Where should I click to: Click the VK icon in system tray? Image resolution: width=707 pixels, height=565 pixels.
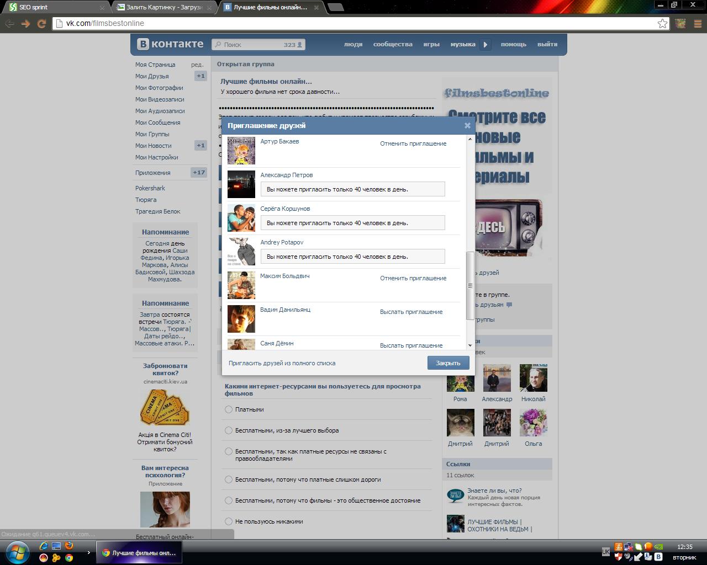658,557
